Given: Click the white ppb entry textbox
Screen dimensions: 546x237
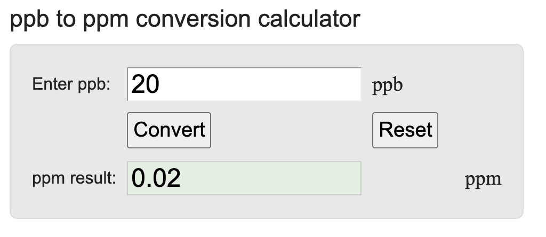Looking at the screenshot, I should [244, 84].
